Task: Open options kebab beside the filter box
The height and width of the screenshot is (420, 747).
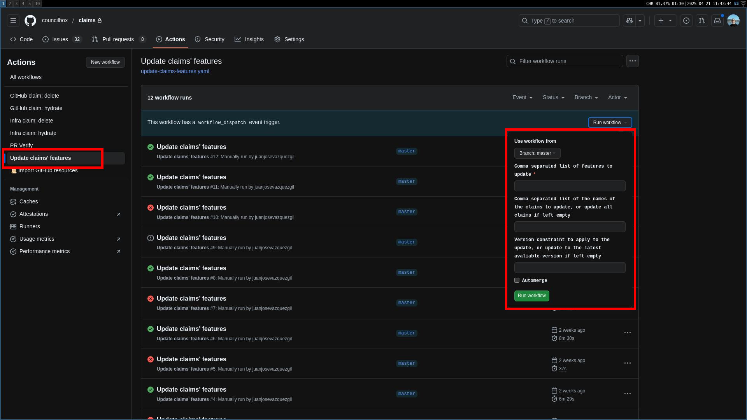Action: (x=632, y=61)
